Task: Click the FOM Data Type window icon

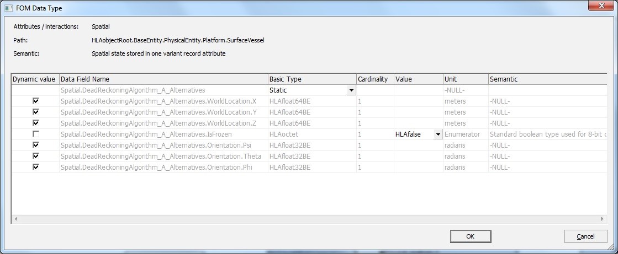Action: pyautogui.click(x=8, y=8)
